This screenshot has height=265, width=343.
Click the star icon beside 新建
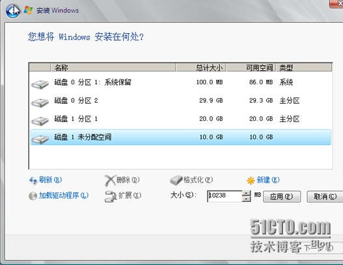[x=251, y=181]
